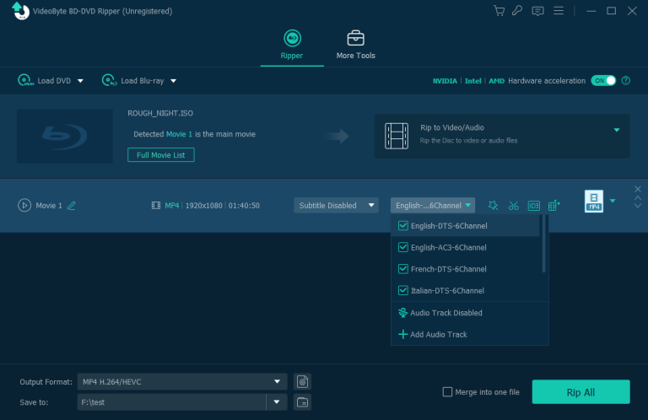Click the Movie 1 link in detected text
648x420 pixels.
pos(179,134)
